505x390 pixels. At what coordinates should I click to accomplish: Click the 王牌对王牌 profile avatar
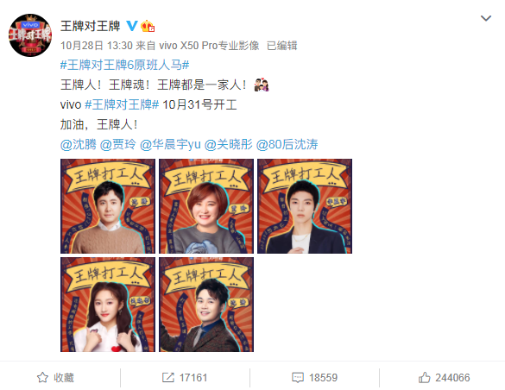[30, 35]
